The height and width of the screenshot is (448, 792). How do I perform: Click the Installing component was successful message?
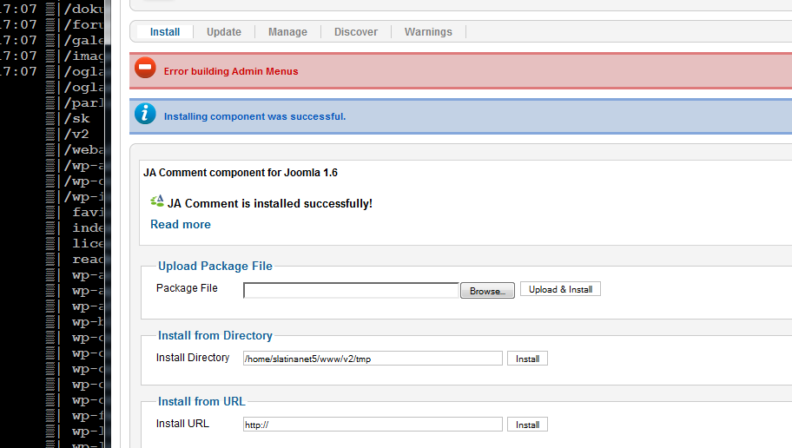point(254,116)
